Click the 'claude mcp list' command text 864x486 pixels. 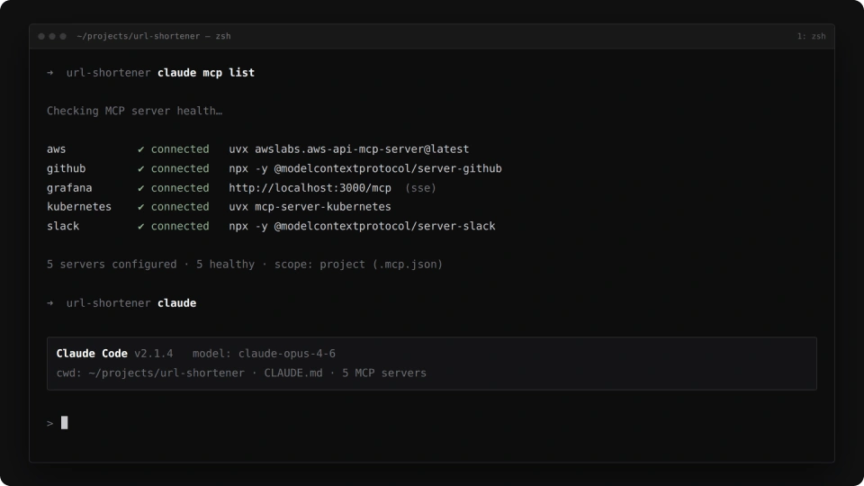(206, 73)
